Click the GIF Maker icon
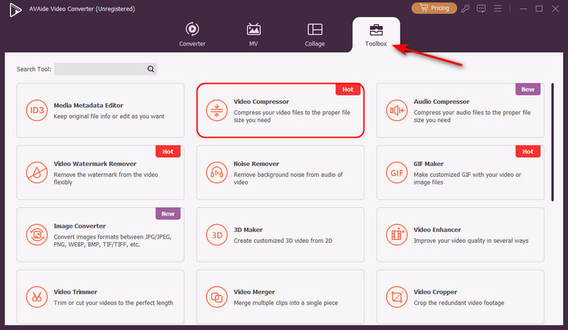Screen dimensions: 568x330 coord(397,172)
